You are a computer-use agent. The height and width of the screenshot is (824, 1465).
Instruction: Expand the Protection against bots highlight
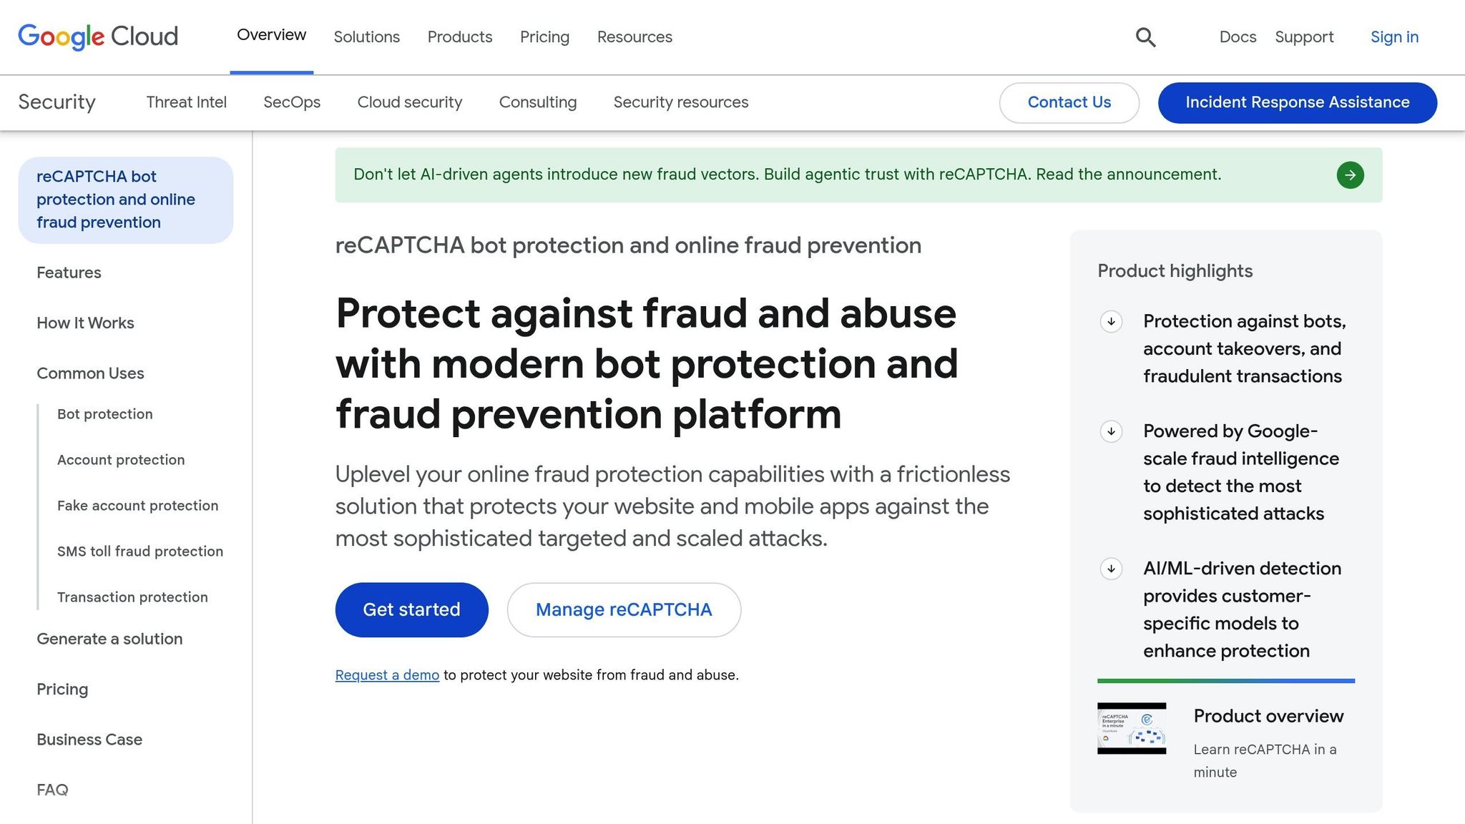click(x=1111, y=321)
